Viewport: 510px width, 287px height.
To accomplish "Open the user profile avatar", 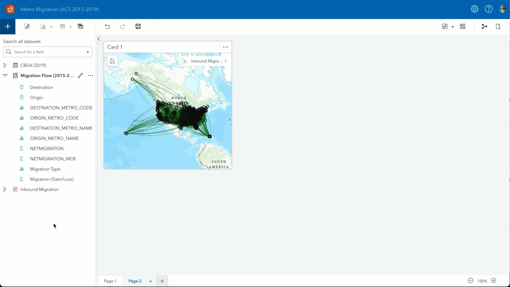I will coord(503,9).
